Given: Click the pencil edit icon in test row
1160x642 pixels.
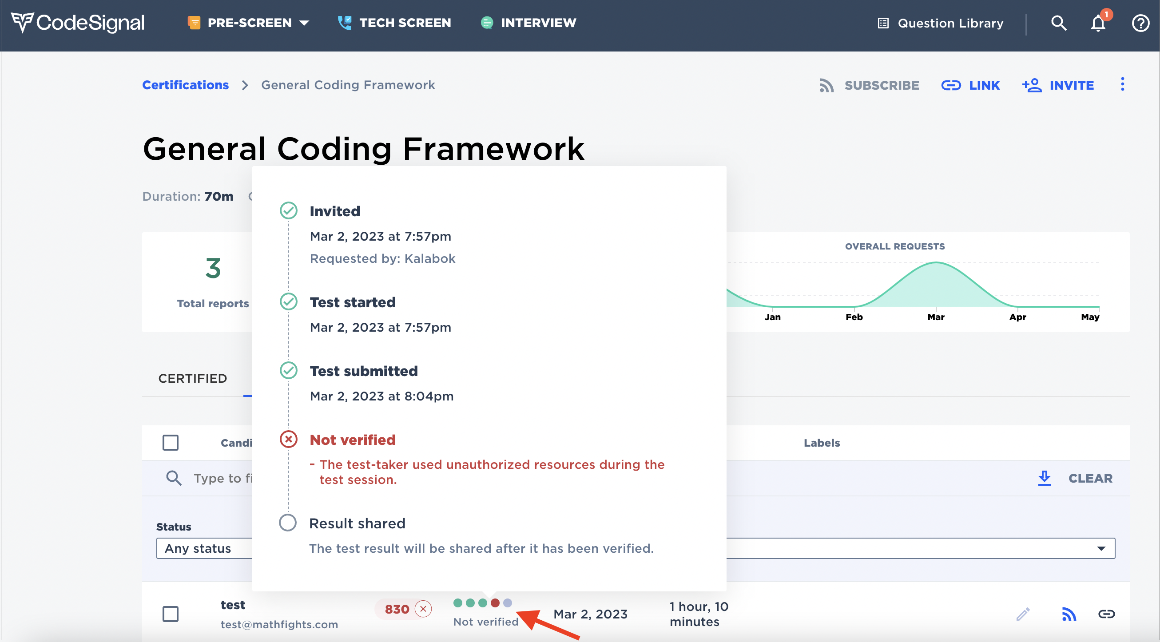Looking at the screenshot, I should pyautogui.click(x=1023, y=614).
